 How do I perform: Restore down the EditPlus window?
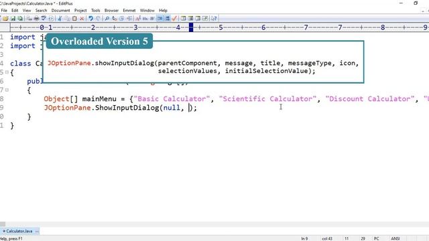416,3
